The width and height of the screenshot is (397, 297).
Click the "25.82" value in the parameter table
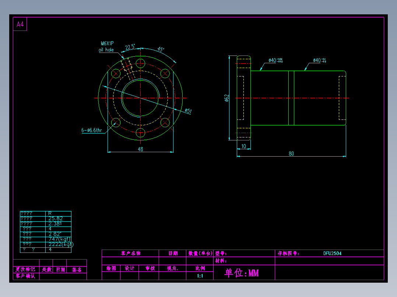pos(56,218)
